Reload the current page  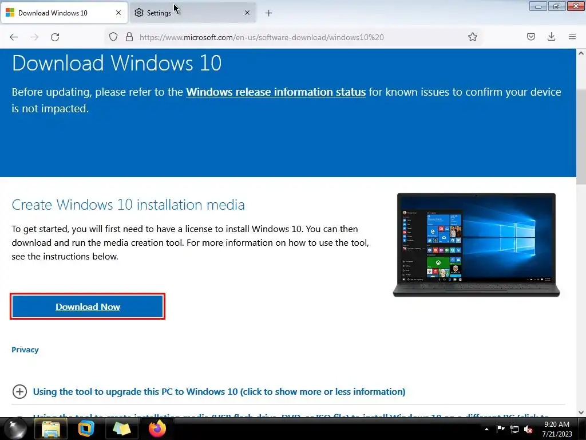(55, 37)
